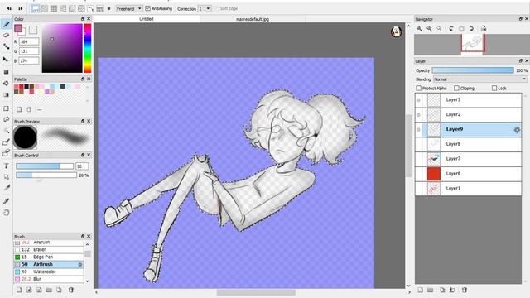This screenshot has height=298, width=530.
Task: Rotate canvas left in Navigator
Action: pyautogui.click(x=451, y=29)
